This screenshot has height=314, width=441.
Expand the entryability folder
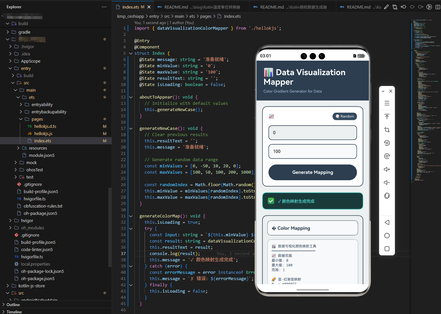click(x=21, y=104)
